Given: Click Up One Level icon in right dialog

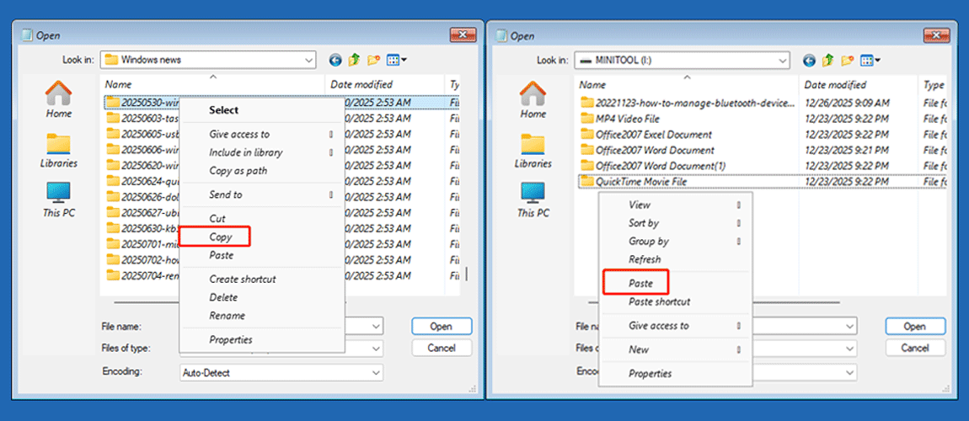Looking at the screenshot, I should 829,60.
